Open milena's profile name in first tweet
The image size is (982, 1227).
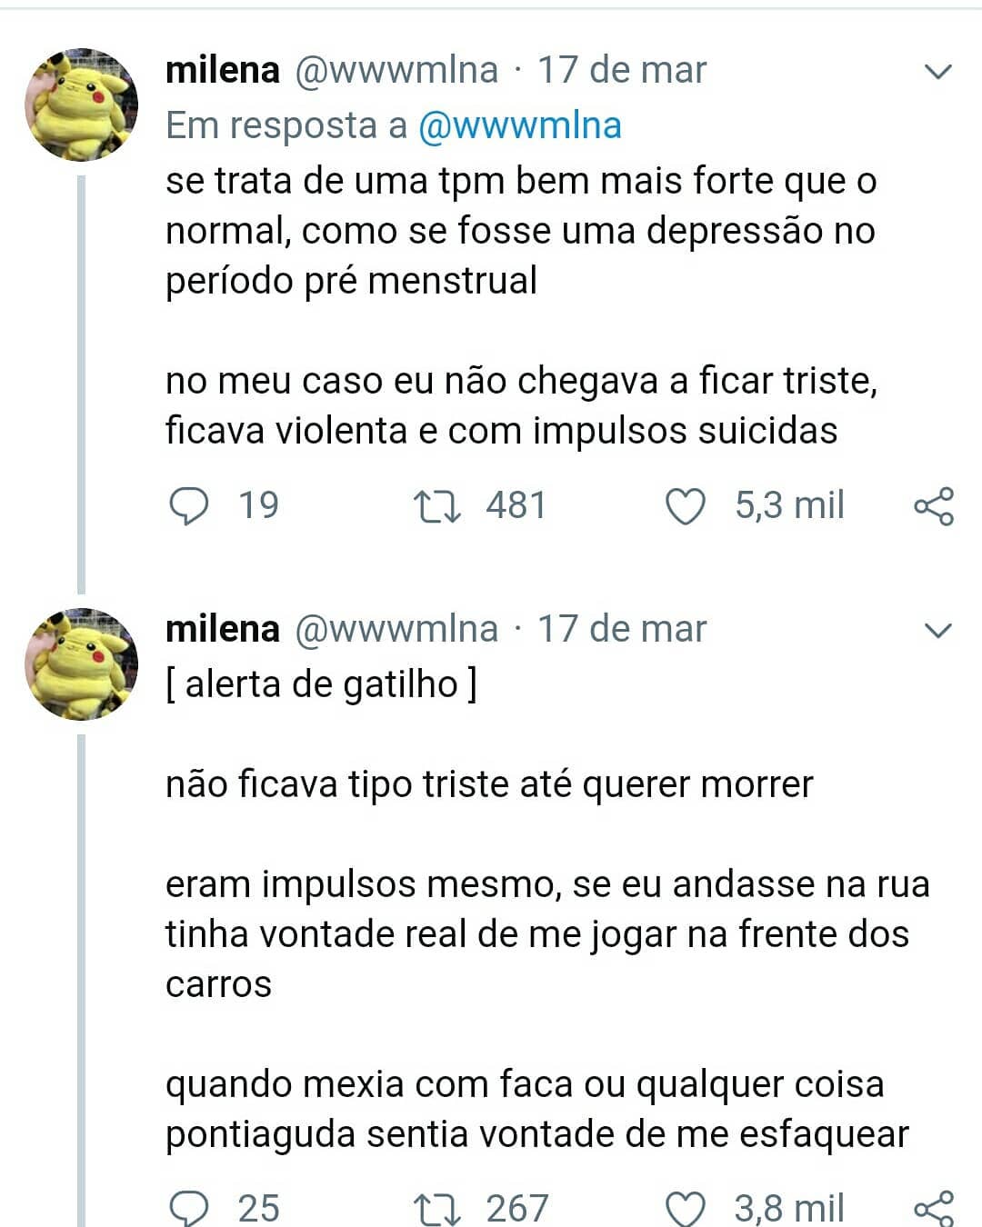(222, 70)
